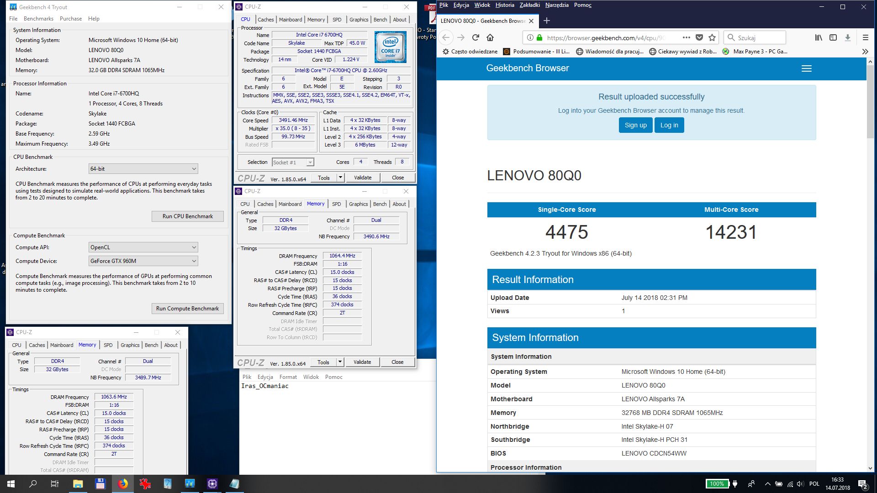
Task: Click the Firefox URL address field
Action: pos(606,38)
